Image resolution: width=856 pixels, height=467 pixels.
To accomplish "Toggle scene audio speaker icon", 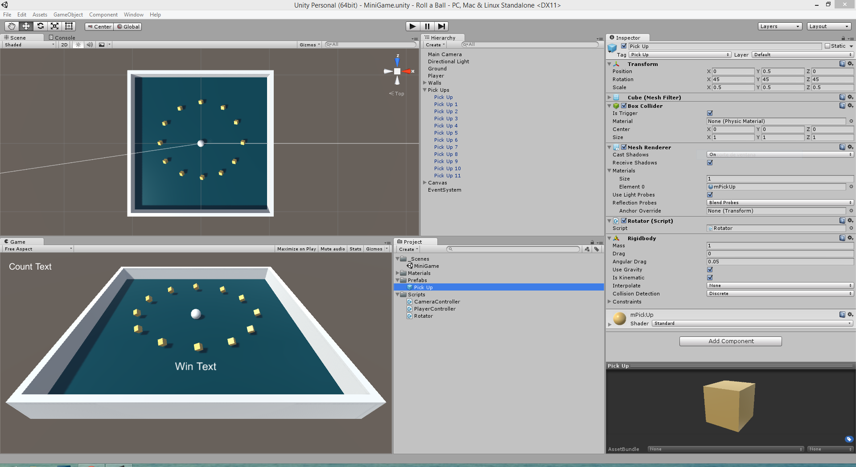I will (x=90, y=45).
